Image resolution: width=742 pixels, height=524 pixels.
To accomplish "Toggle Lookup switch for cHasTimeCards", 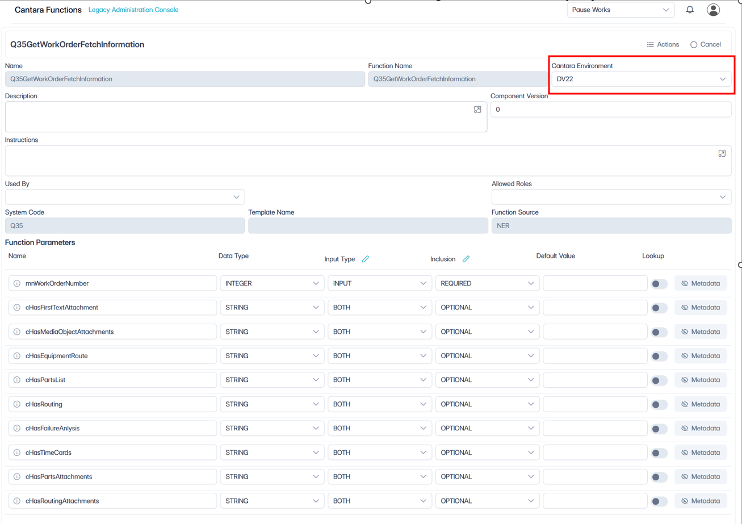I will coord(659,452).
